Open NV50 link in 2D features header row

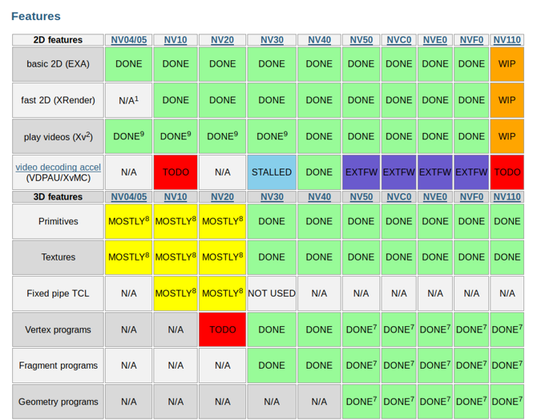(361, 39)
